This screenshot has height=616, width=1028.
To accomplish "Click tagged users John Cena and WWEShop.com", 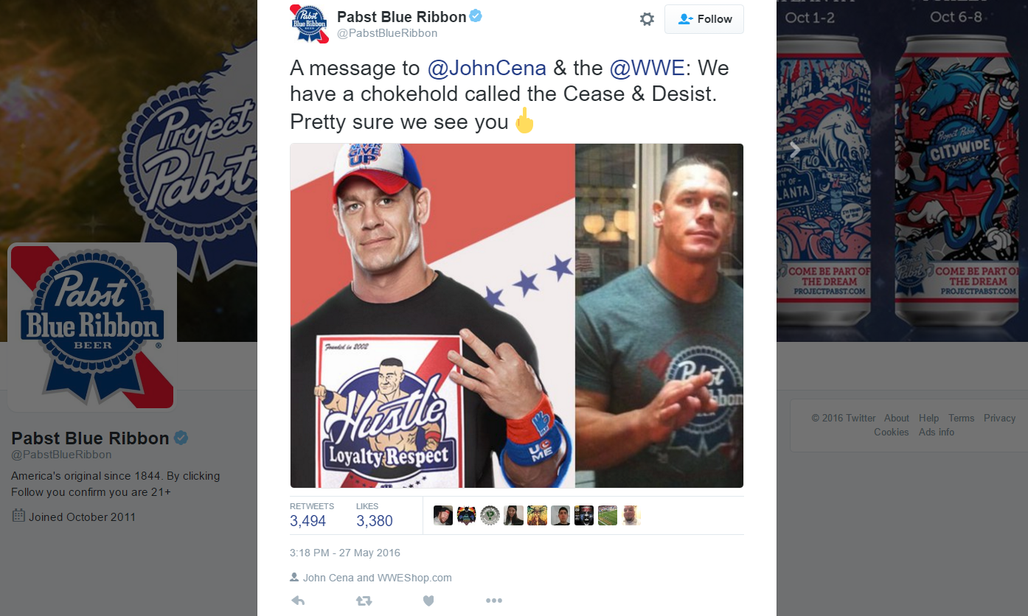I will pyautogui.click(x=377, y=578).
